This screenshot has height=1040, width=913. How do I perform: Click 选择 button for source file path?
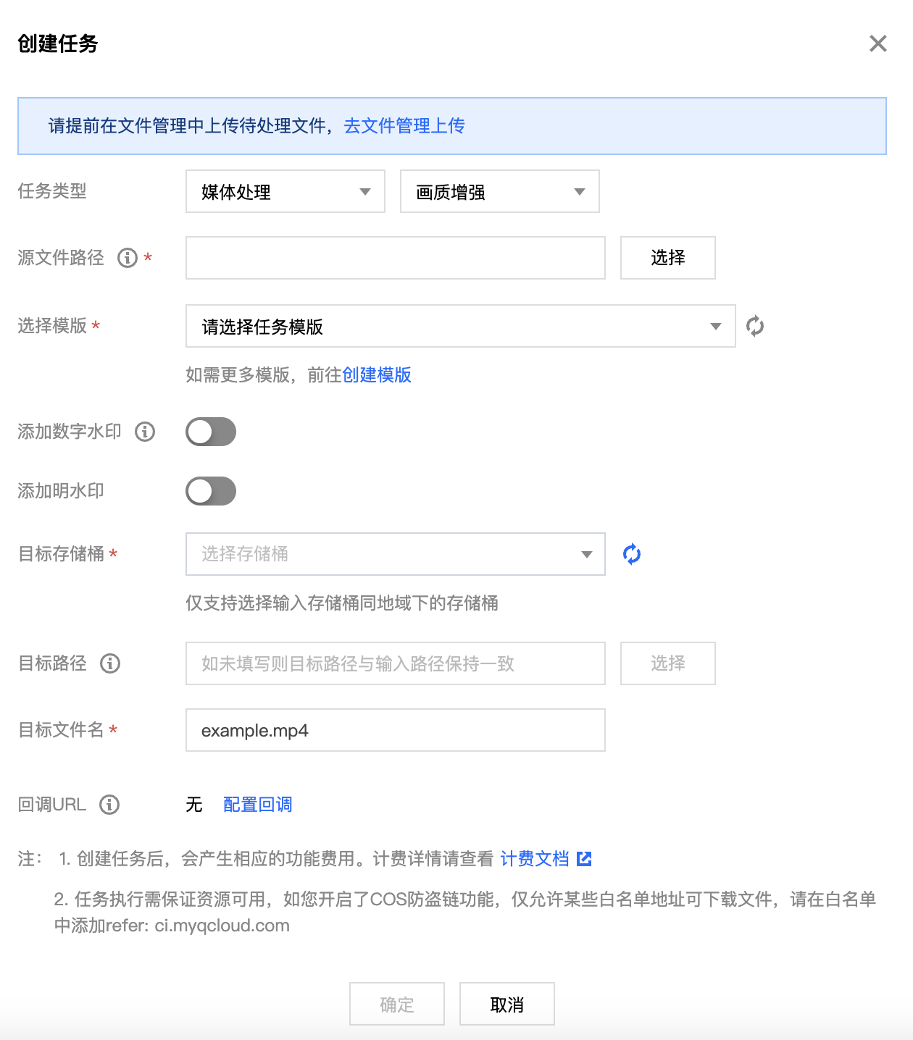point(668,258)
